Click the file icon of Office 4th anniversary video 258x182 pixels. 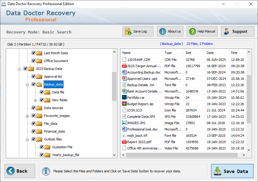[x=124, y=148]
